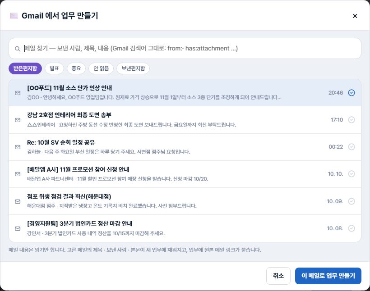Deselect the checked OO푸드 mail circle
The width and height of the screenshot is (370, 291).
351,93
